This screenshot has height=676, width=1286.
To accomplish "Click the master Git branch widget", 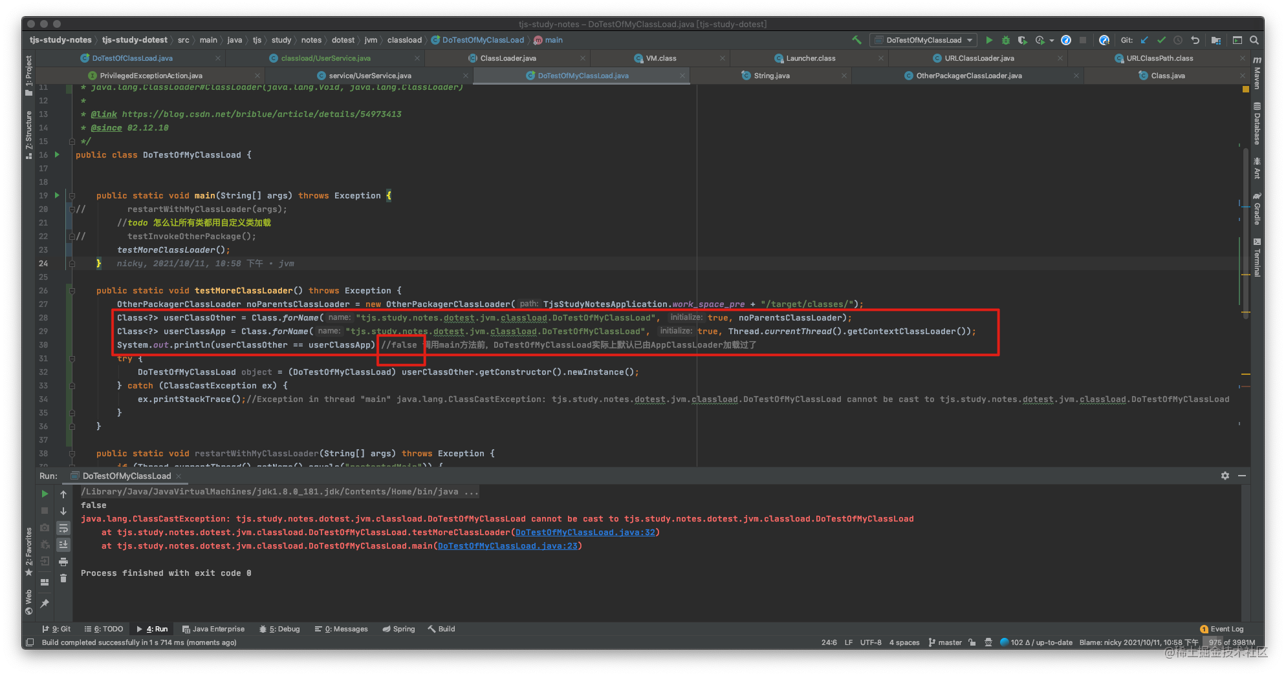I will tap(945, 642).
